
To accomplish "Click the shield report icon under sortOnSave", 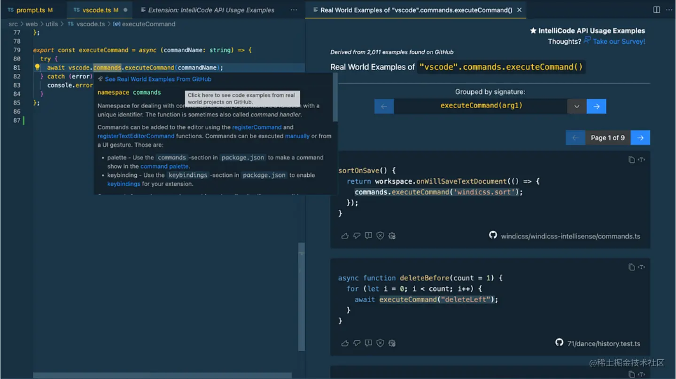I will coord(381,236).
